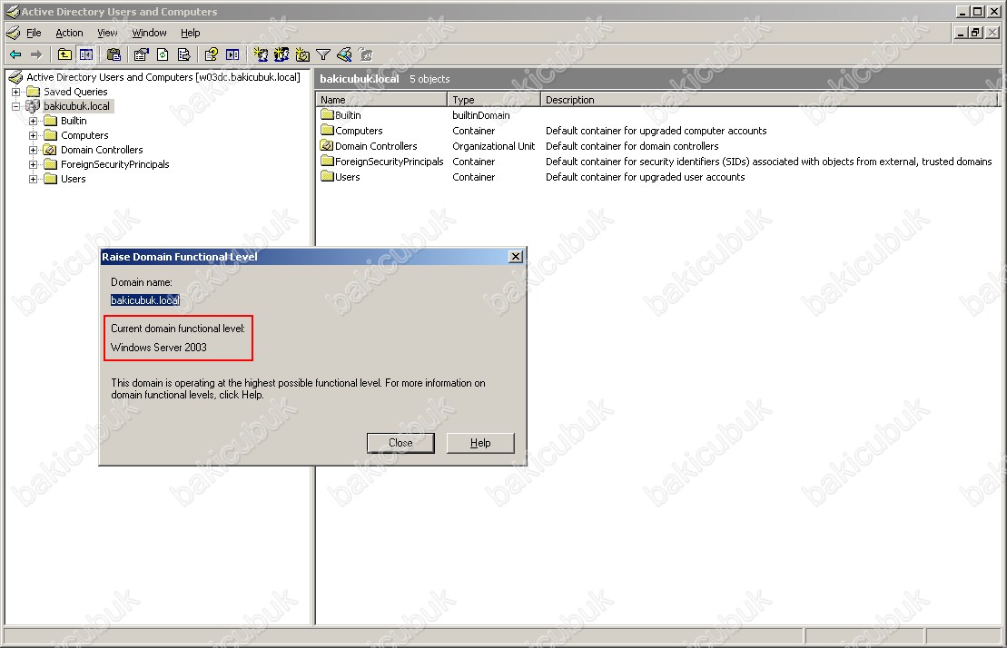Open the Action menu
1007x648 pixels.
coord(69,33)
